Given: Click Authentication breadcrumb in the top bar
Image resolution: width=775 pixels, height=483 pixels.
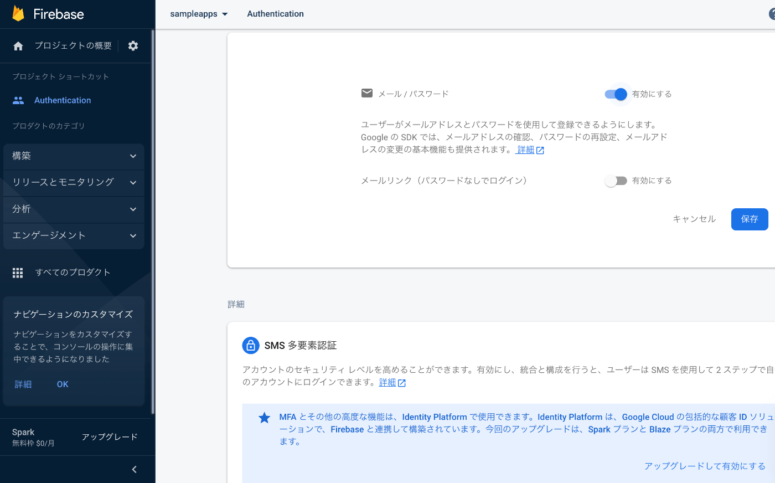Looking at the screenshot, I should (x=275, y=14).
